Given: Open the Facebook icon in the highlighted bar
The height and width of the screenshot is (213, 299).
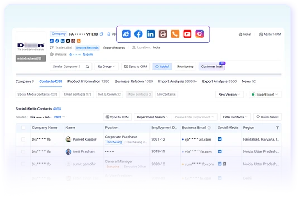Looking at the screenshot, I should coord(138,34).
